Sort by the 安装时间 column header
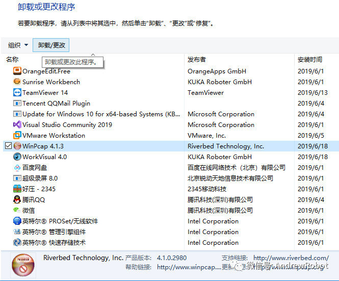This screenshot has height=281, width=339. click(x=310, y=60)
